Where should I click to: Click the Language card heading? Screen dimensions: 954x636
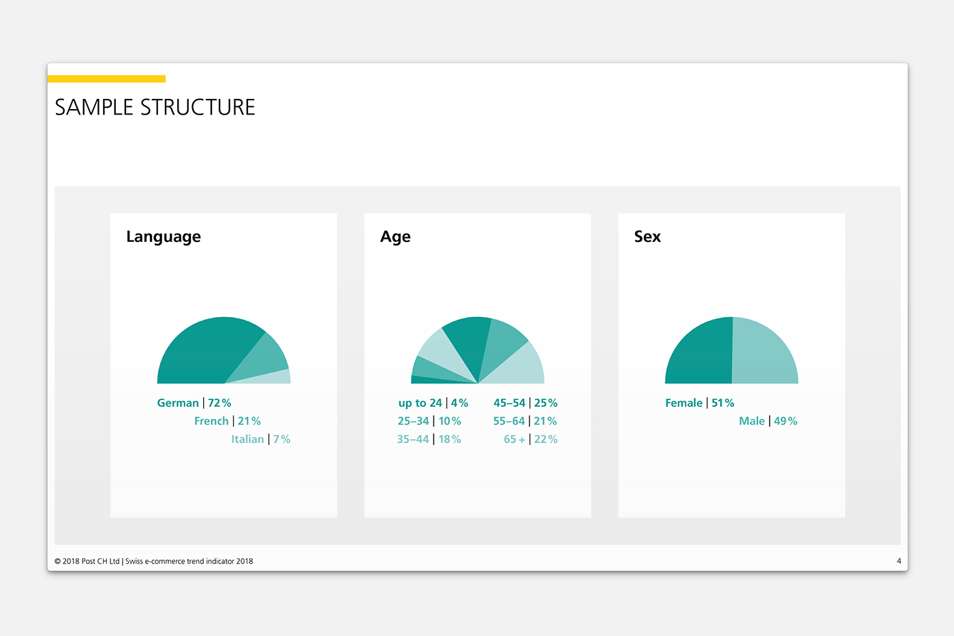(x=164, y=237)
